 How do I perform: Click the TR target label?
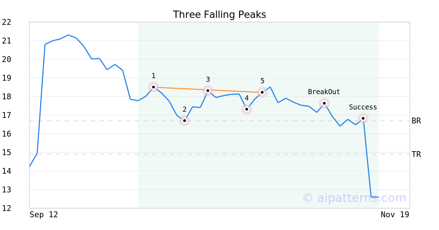[x=416, y=154]
